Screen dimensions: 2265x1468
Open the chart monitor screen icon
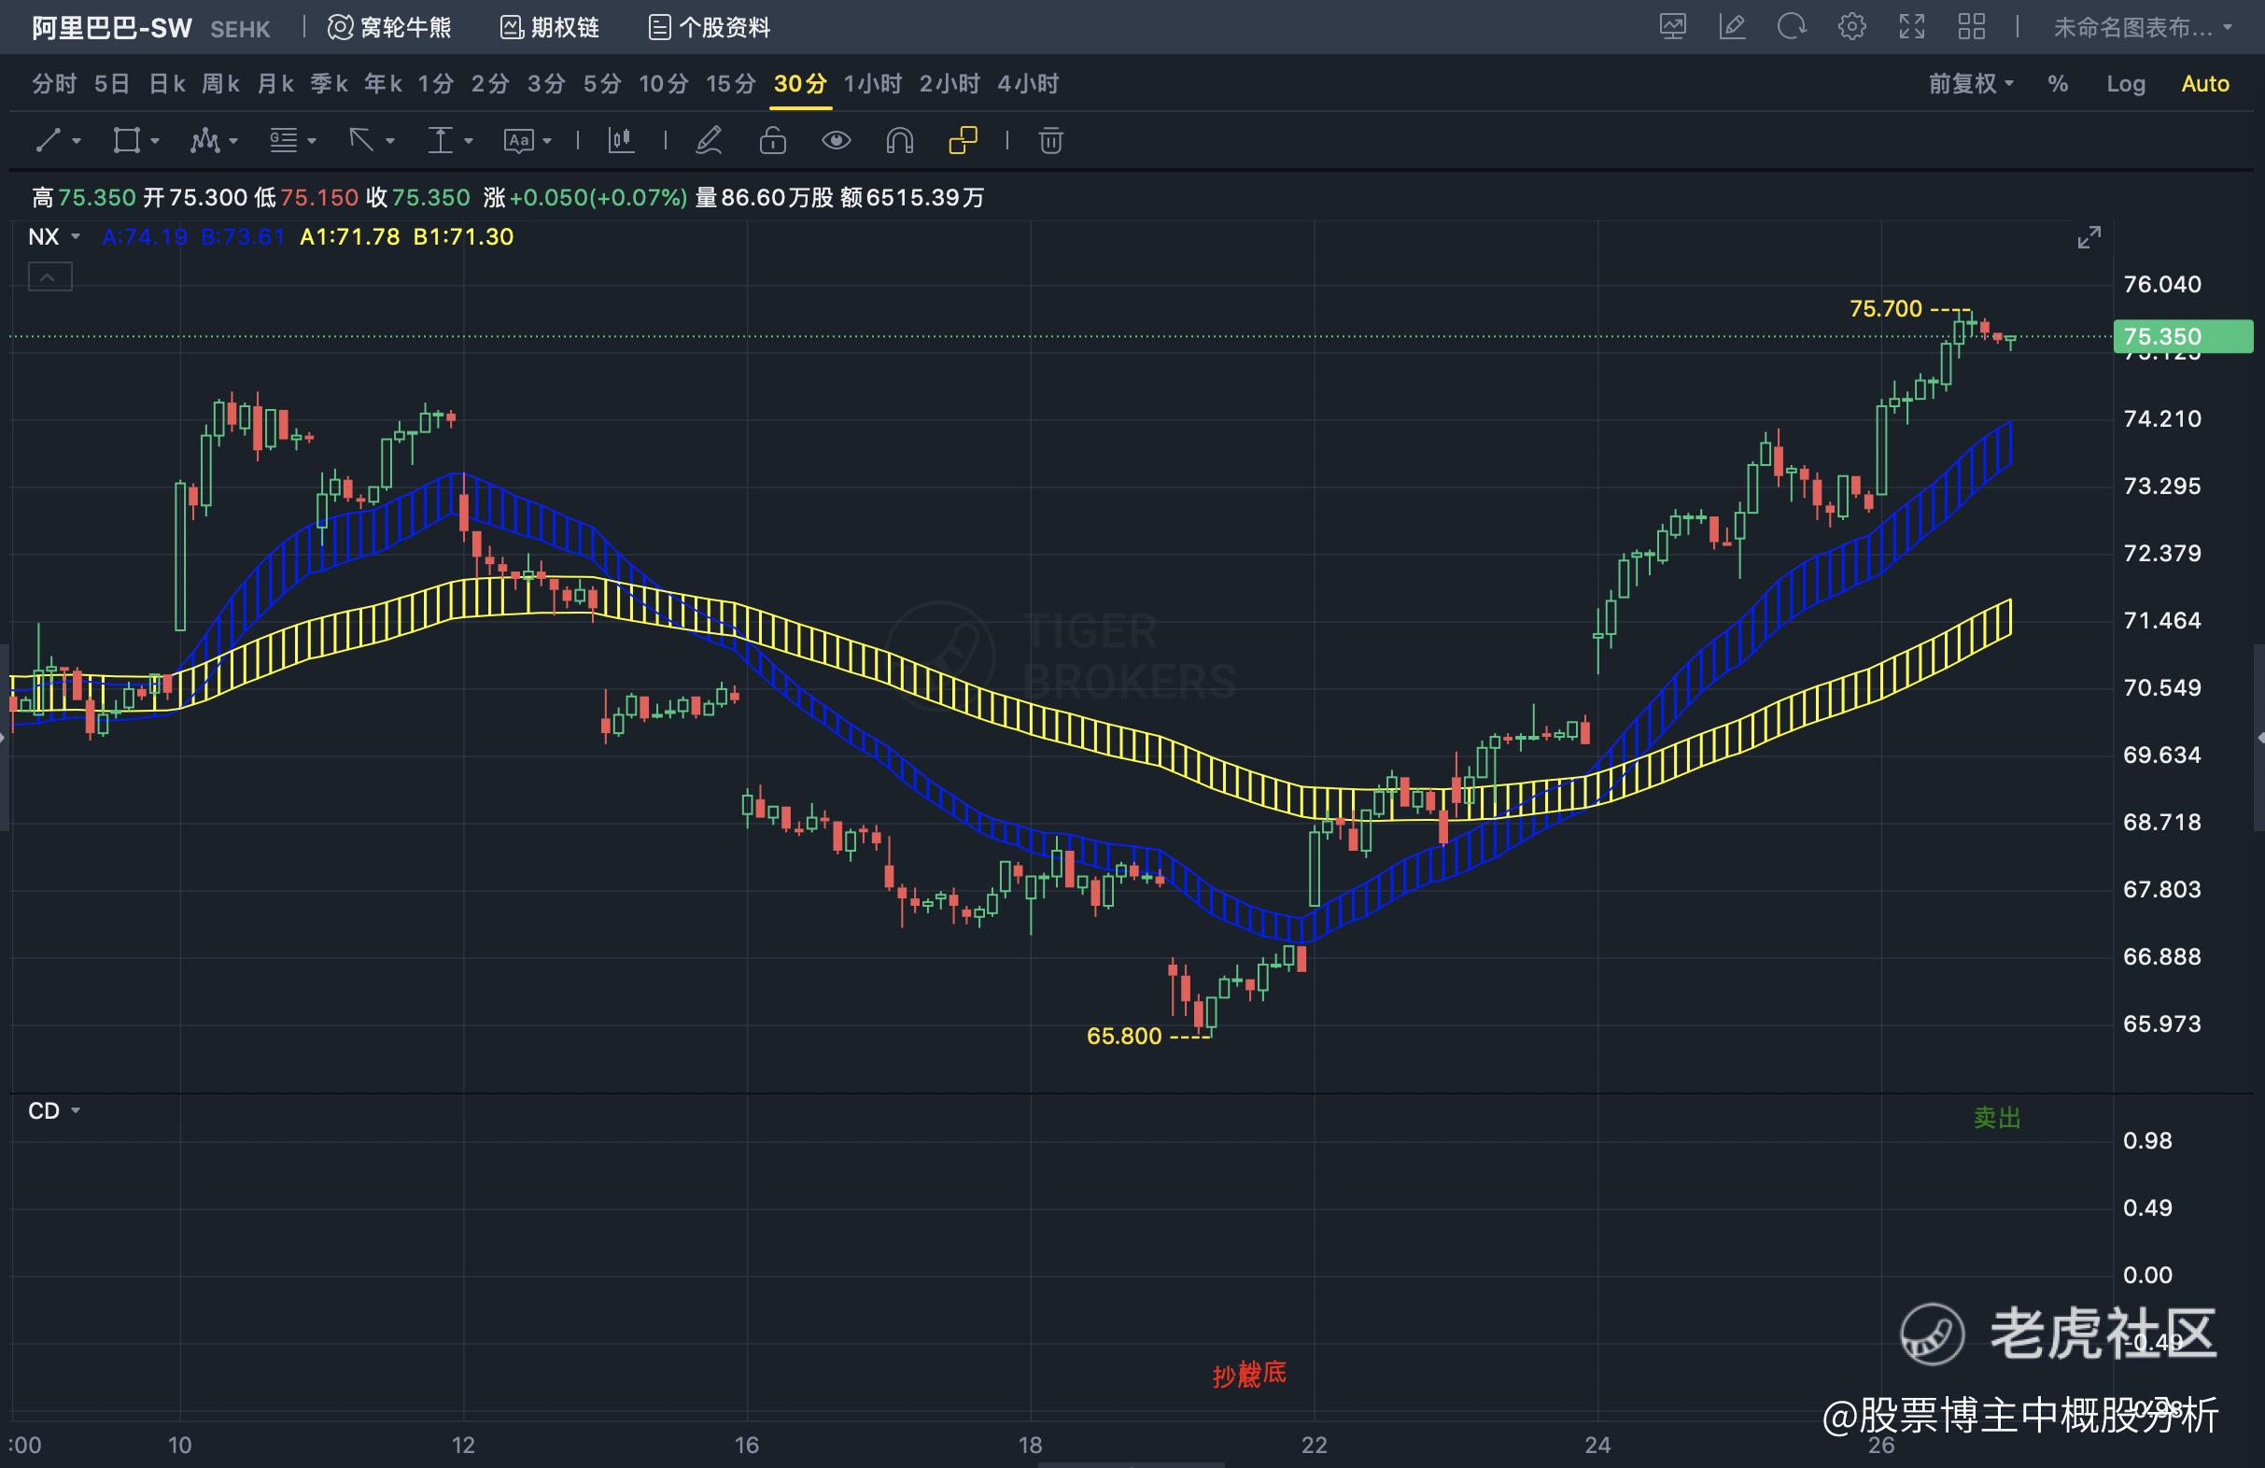pyautogui.click(x=1673, y=27)
